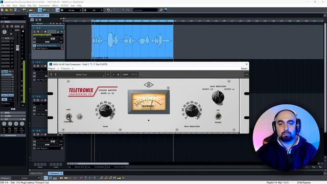Click the red circular icon in bottom toolbar
The image size is (327, 184).
pos(81,178)
